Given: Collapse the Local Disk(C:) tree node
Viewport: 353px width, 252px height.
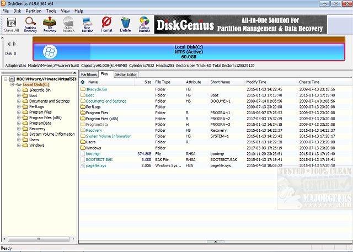Looking at the screenshot, I should point(12,84).
